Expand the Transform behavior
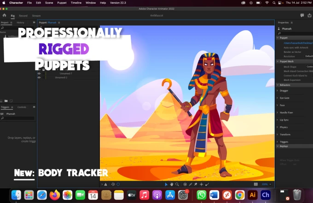This screenshot has width=313, height=203. click(277, 135)
